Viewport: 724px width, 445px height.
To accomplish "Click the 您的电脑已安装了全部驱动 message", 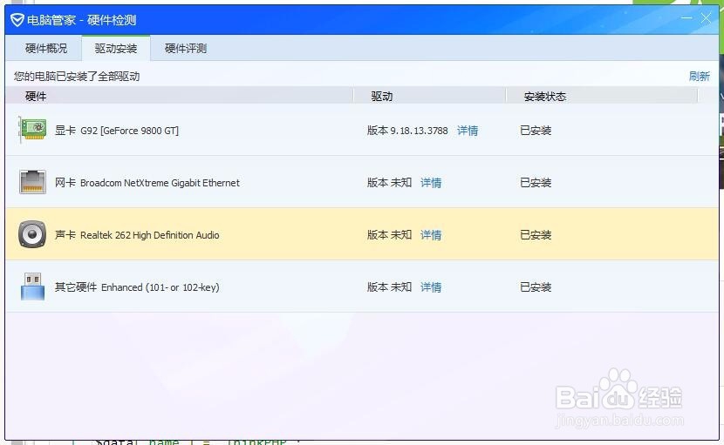I will pyautogui.click(x=77, y=76).
